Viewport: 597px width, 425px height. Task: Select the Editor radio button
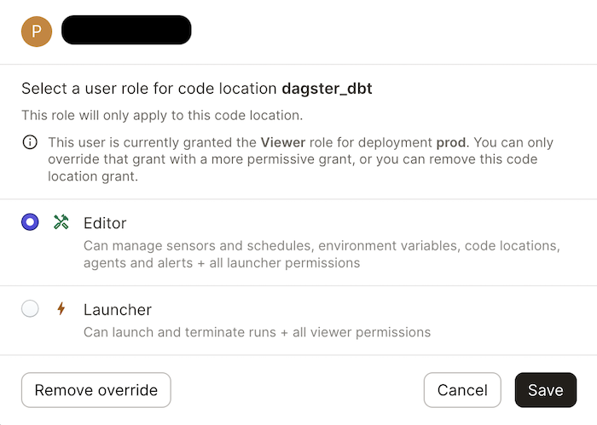tap(30, 222)
